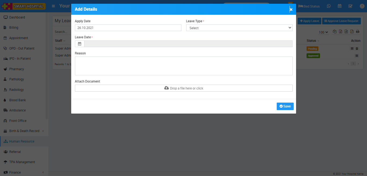This screenshot has width=367, height=176.
Task: Open the Leave Type dropdown
Action: pyautogui.click(x=239, y=28)
